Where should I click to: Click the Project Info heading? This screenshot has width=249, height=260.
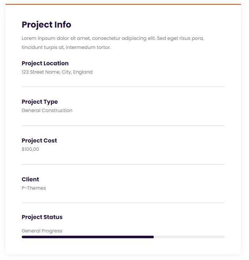click(x=46, y=25)
